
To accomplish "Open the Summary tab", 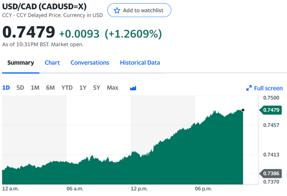I will click(x=21, y=63).
